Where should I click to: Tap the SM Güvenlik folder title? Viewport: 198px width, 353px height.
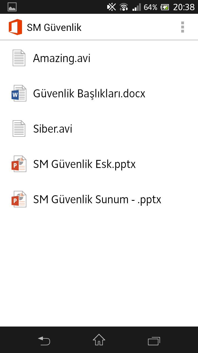(x=54, y=27)
